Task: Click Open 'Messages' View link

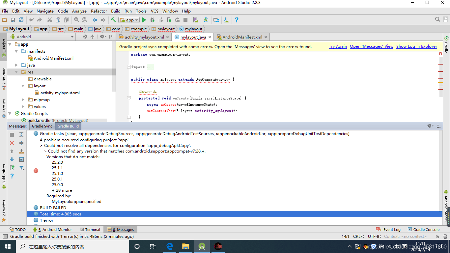Action: click(x=372, y=46)
